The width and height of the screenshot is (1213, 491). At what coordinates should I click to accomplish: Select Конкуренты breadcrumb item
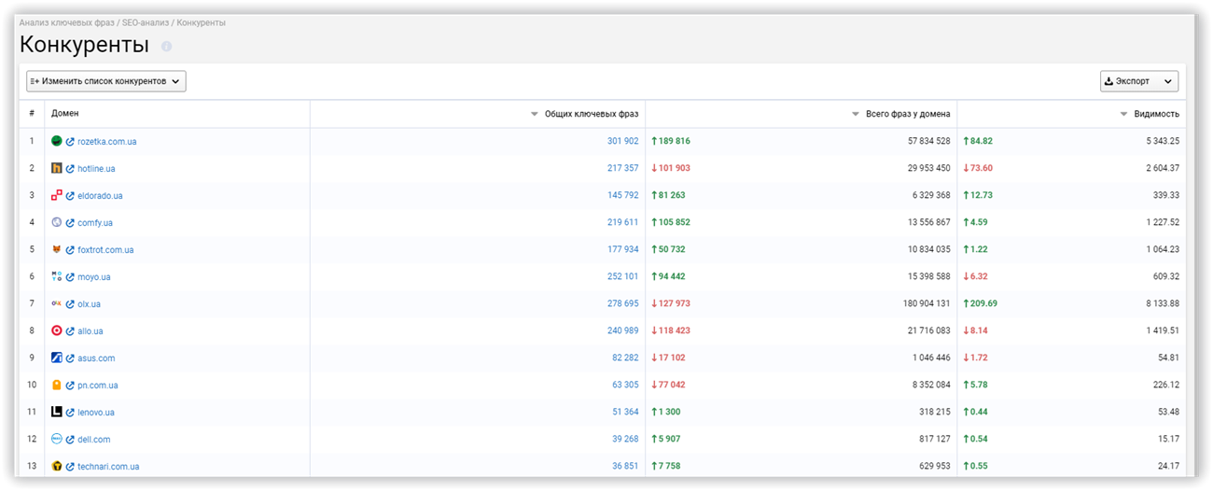[201, 21]
